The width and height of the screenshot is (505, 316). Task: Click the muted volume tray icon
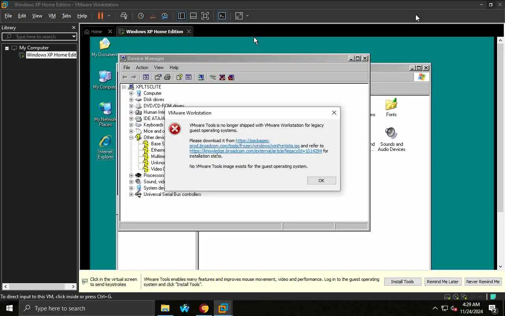coord(454,308)
